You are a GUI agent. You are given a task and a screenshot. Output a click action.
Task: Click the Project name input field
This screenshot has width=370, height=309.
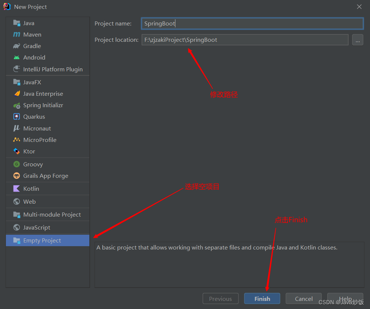pos(252,23)
